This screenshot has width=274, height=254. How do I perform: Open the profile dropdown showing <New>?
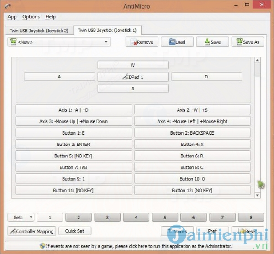[59, 42]
